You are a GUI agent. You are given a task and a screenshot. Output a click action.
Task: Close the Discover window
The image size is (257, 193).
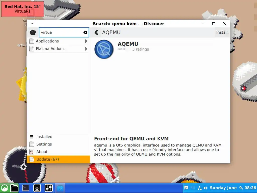225,24
